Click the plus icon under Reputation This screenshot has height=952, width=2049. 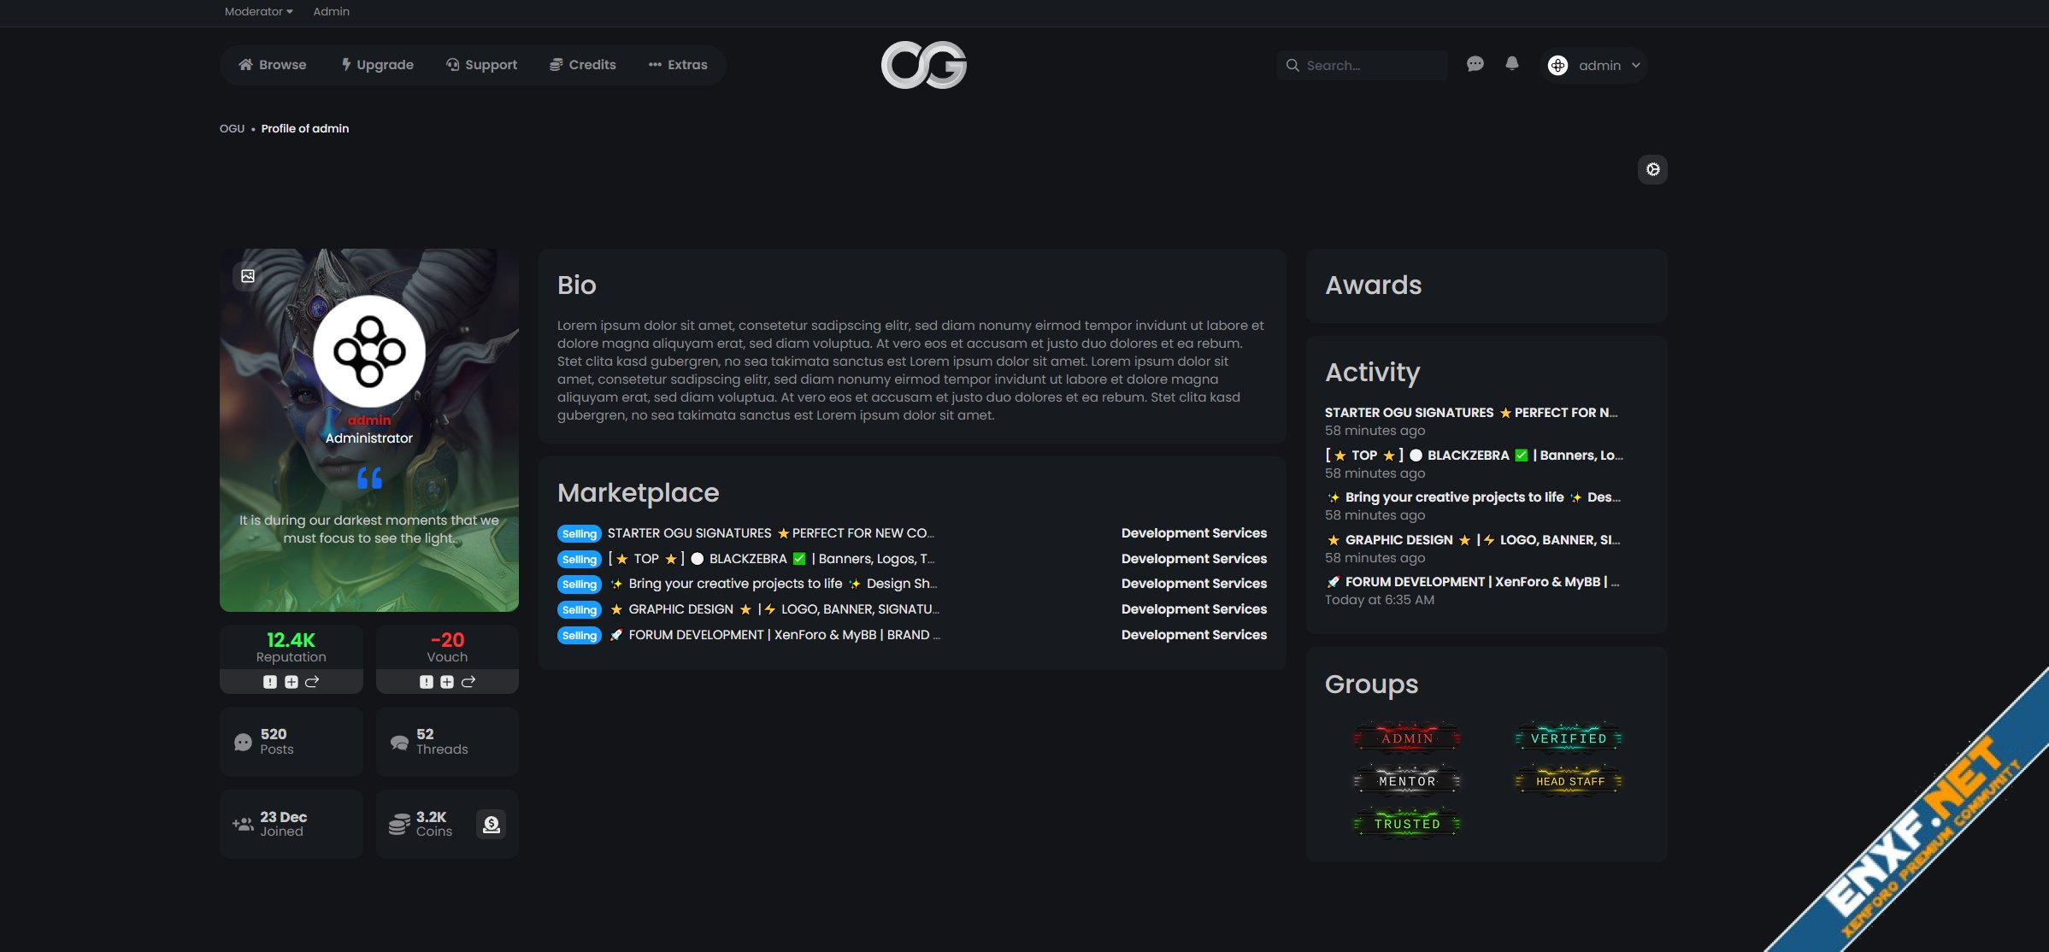click(x=291, y=682)
